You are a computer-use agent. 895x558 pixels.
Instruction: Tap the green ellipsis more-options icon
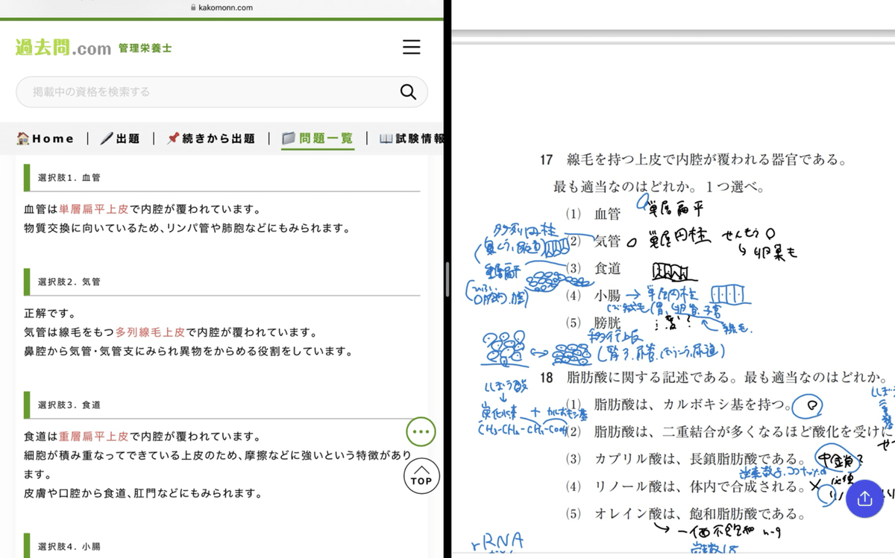click(x=420, y=431)
